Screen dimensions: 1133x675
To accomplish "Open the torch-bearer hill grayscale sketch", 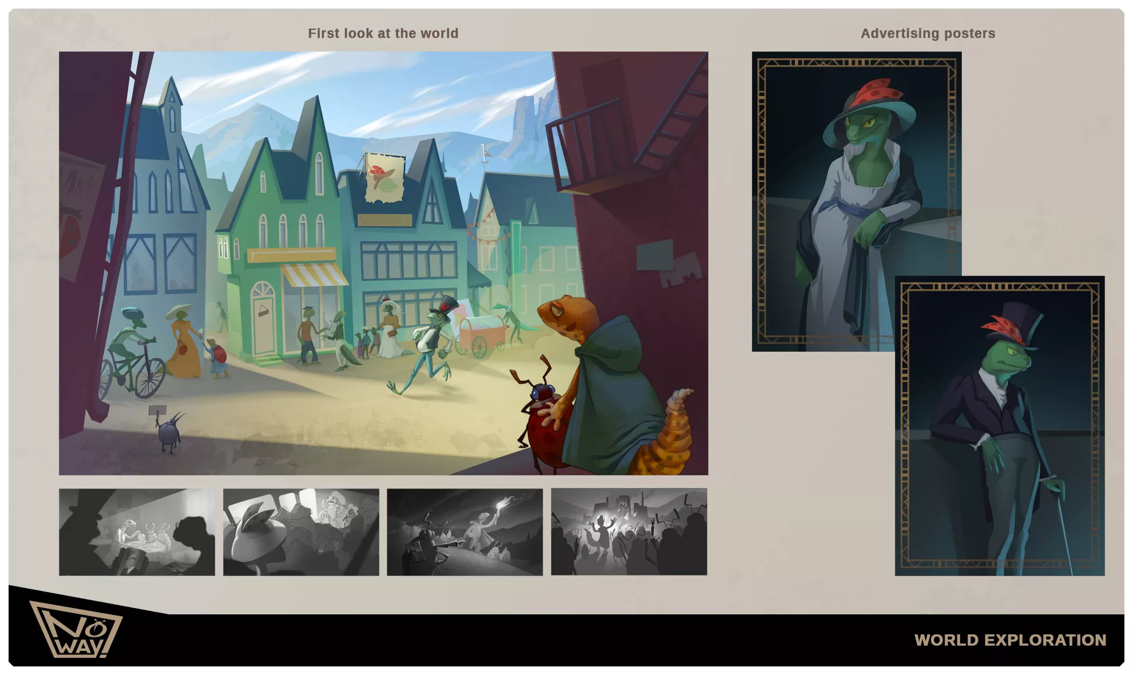I will click(x=465, y=532).
